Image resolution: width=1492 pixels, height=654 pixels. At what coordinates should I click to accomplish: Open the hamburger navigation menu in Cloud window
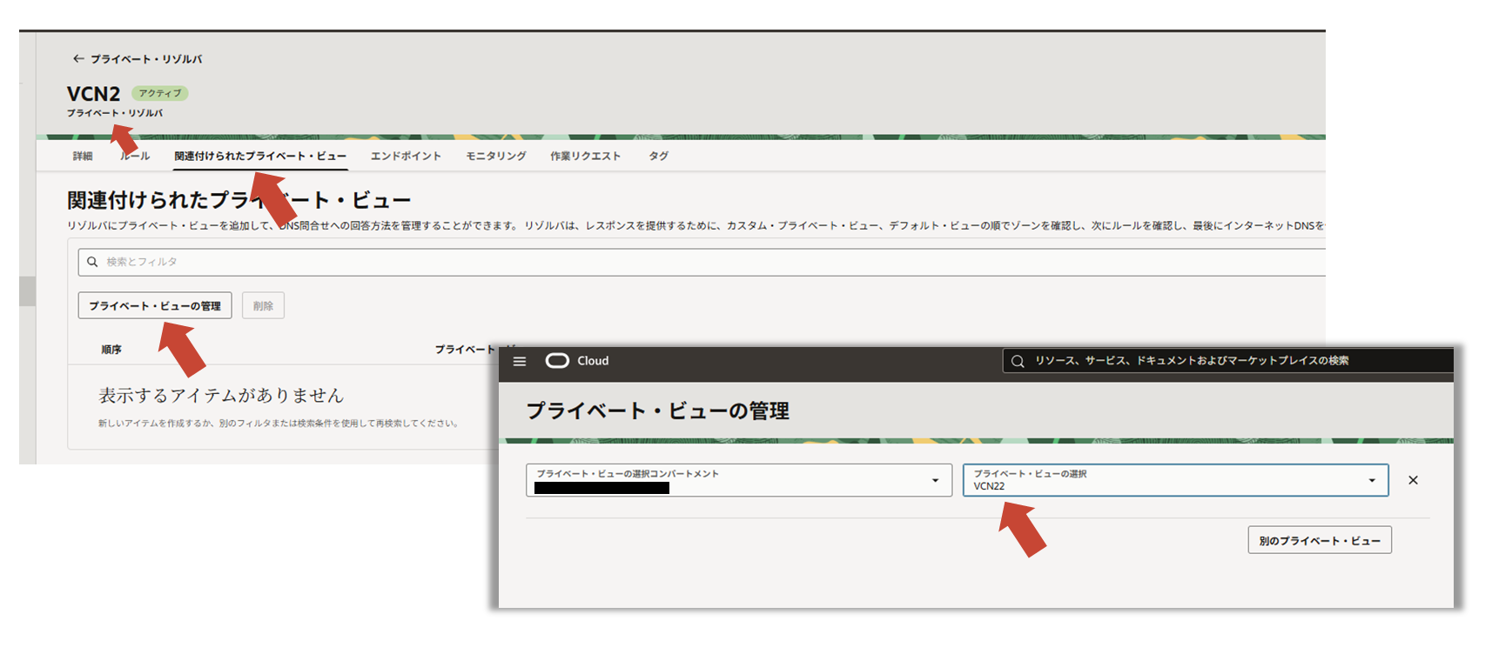click(x=520, y=361)
